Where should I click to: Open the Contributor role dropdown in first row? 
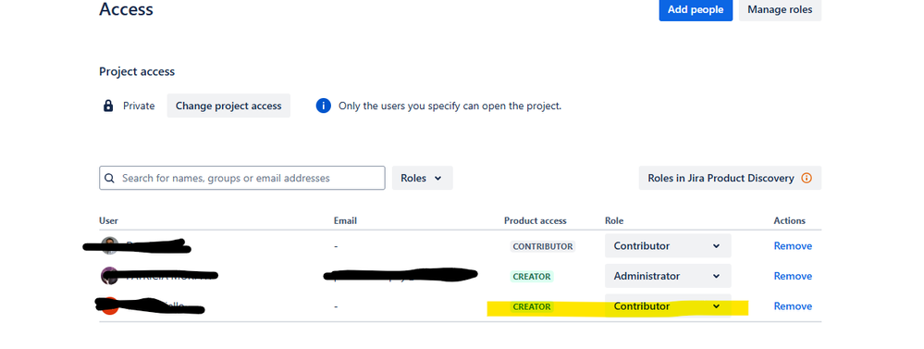tap(668, 246)
